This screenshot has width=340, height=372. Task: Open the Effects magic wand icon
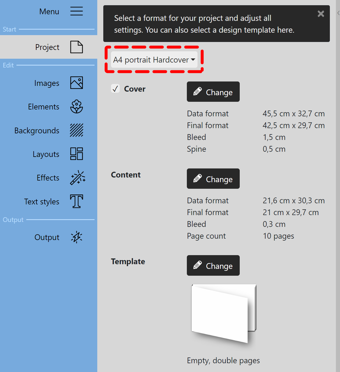tap(78, 178)
